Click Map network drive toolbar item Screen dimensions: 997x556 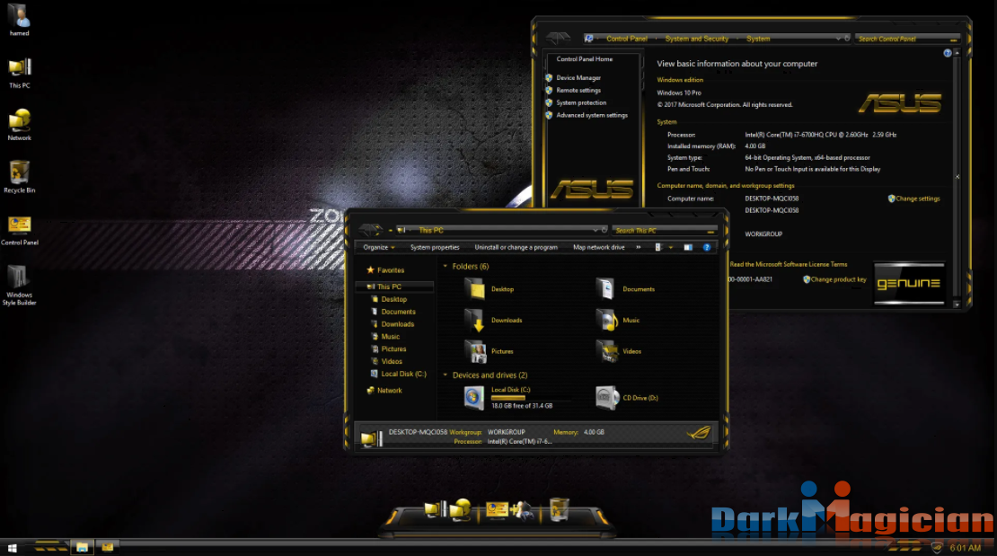tap(598, 248)
